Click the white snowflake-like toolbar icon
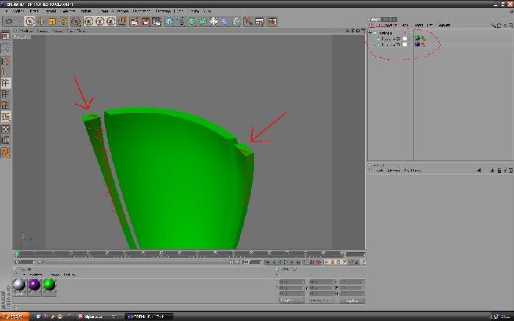Screen dimensions: 514x321 [214, 21]
